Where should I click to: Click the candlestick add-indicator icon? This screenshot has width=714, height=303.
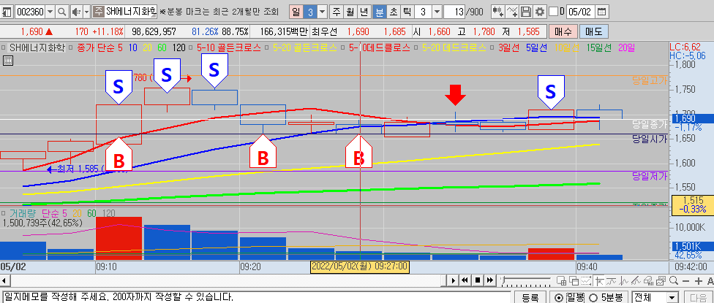(498, 12)
